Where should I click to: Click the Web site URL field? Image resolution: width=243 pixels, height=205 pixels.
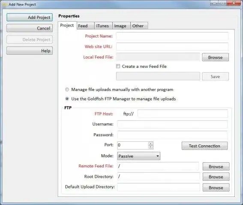click(x=172, y=47)
